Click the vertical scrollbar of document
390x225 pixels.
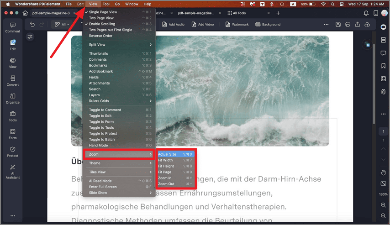point(374,84)
